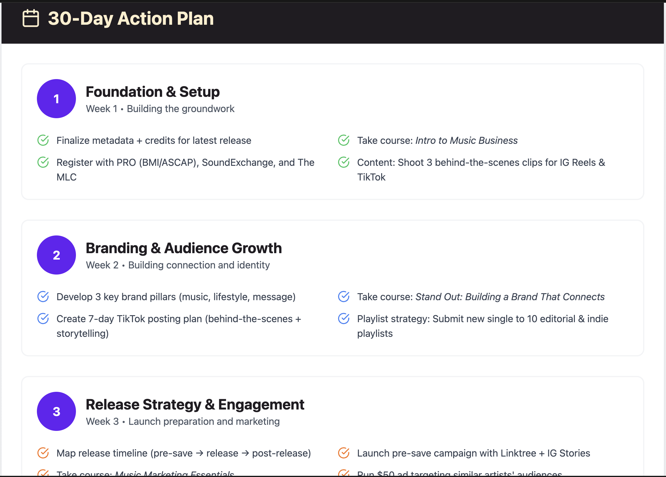Screen dimensions: 666x477
Task: Click the calendar icon beside 30-Day Action Plan
Action: point(31,18)
